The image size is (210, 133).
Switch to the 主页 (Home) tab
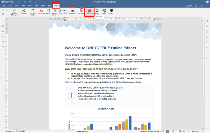point(10,6)
